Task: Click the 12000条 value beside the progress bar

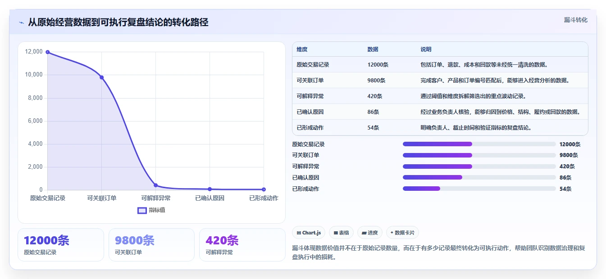Action: click(x=570, y=144)
